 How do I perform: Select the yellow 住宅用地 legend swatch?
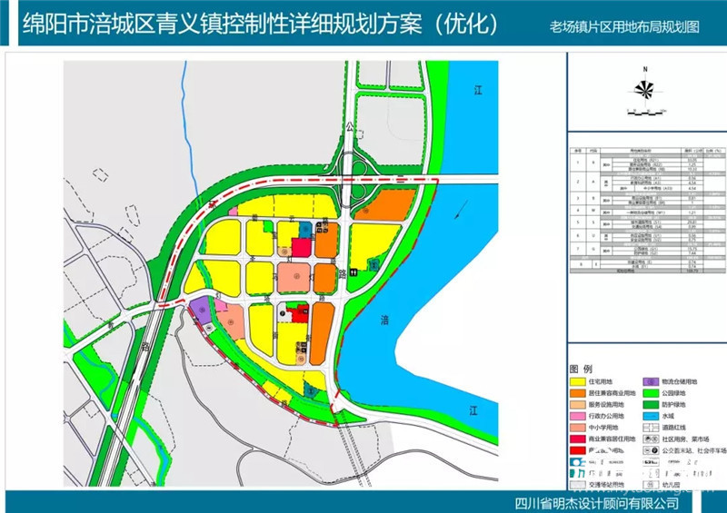click(579, 383)
